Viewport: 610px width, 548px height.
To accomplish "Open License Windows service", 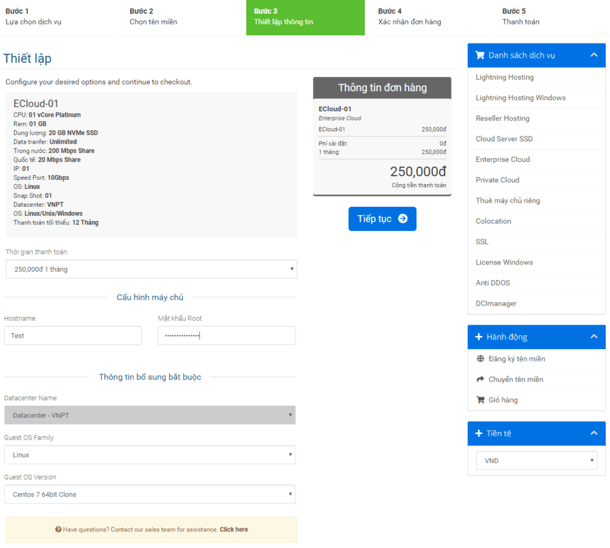I will [x=537, y=263].
